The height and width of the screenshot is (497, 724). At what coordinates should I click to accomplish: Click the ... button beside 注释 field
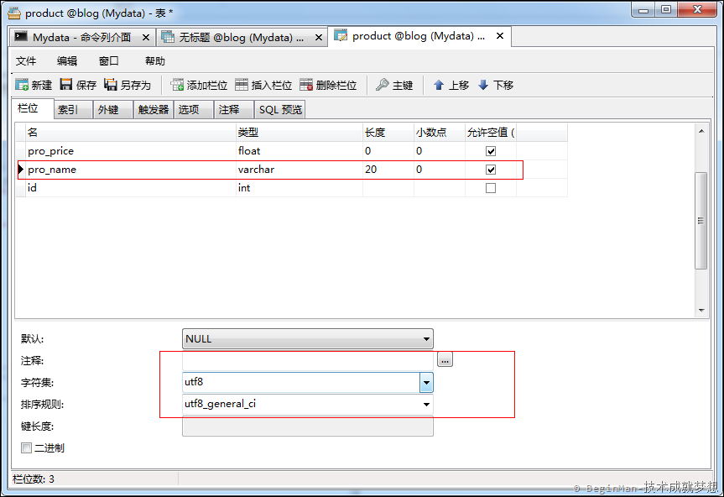[444, 359]
